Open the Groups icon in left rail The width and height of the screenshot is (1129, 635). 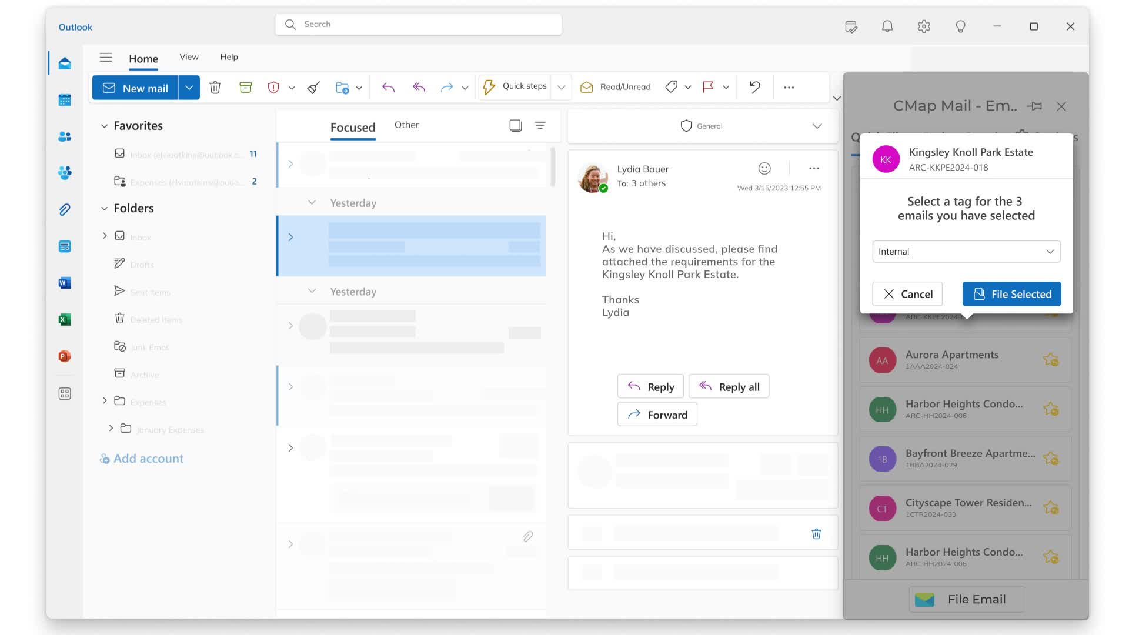[x=65, y=173]
